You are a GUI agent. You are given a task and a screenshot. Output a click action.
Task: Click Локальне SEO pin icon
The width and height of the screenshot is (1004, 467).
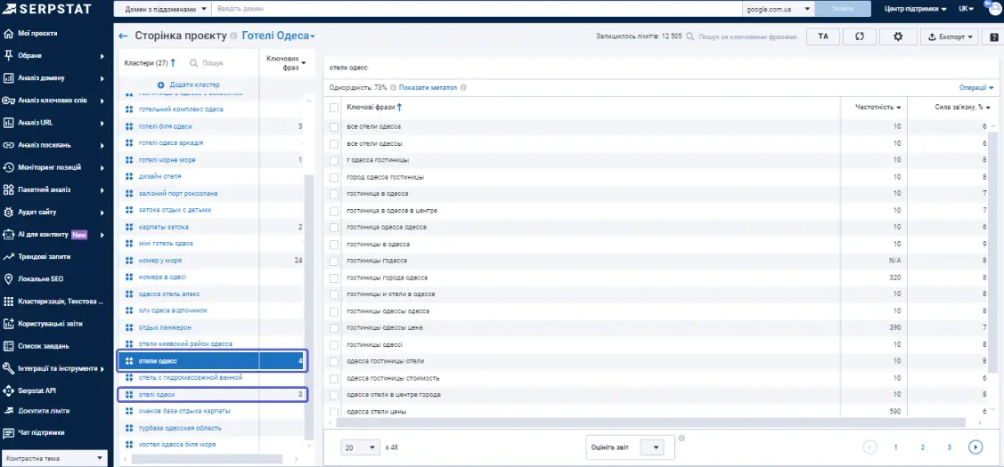pyautogui.click(x=8, y=279)
